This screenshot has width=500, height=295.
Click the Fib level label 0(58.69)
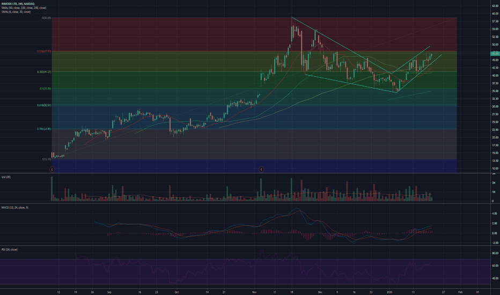tap(46, 18)
